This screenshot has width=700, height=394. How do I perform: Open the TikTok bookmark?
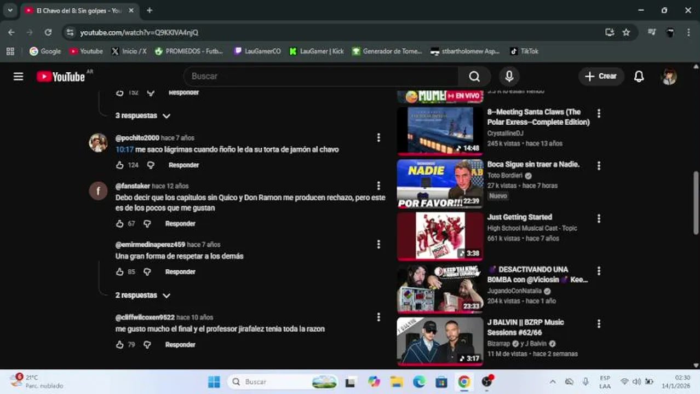[524, 51]
